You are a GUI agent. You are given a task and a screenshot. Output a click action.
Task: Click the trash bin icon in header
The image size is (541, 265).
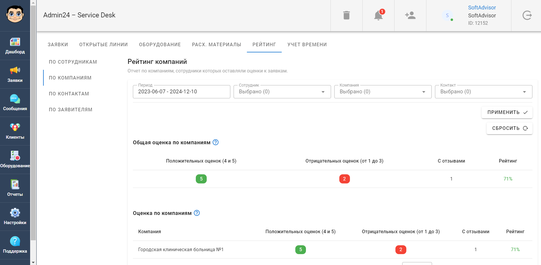pos(346,15)
